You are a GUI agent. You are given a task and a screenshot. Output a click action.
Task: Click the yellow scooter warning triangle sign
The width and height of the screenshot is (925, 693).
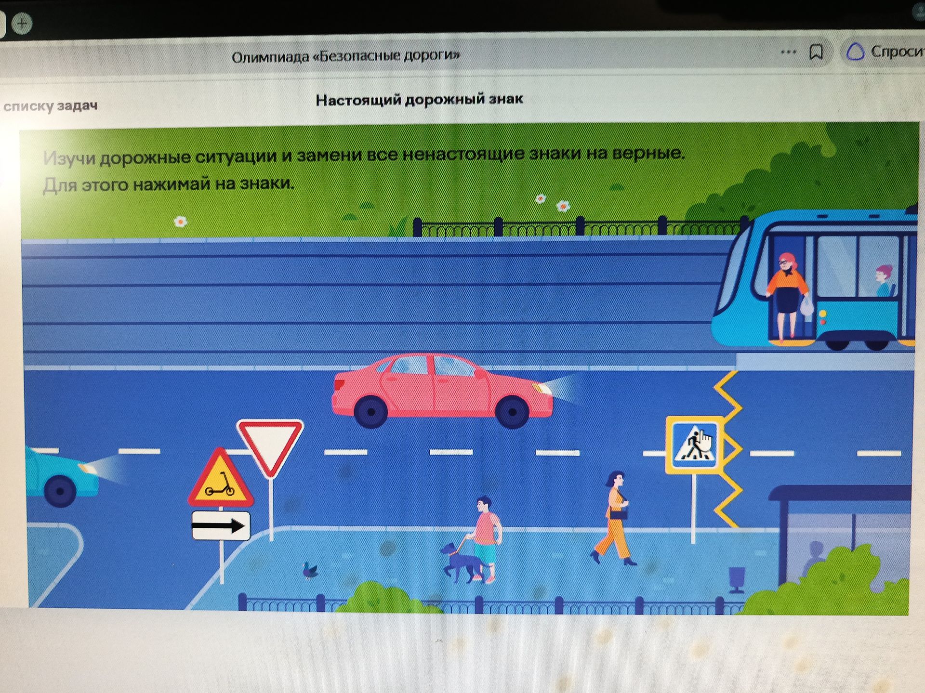click(x=221, y=478)
